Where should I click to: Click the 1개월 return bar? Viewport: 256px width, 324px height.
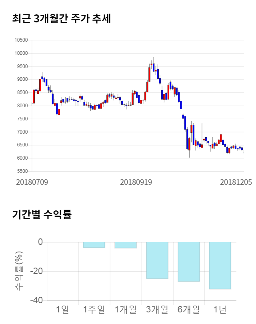[126, 245]
